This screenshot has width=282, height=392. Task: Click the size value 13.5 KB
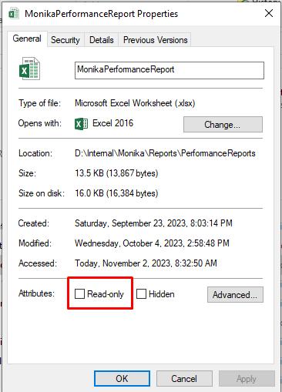click(x=116, y=173)
